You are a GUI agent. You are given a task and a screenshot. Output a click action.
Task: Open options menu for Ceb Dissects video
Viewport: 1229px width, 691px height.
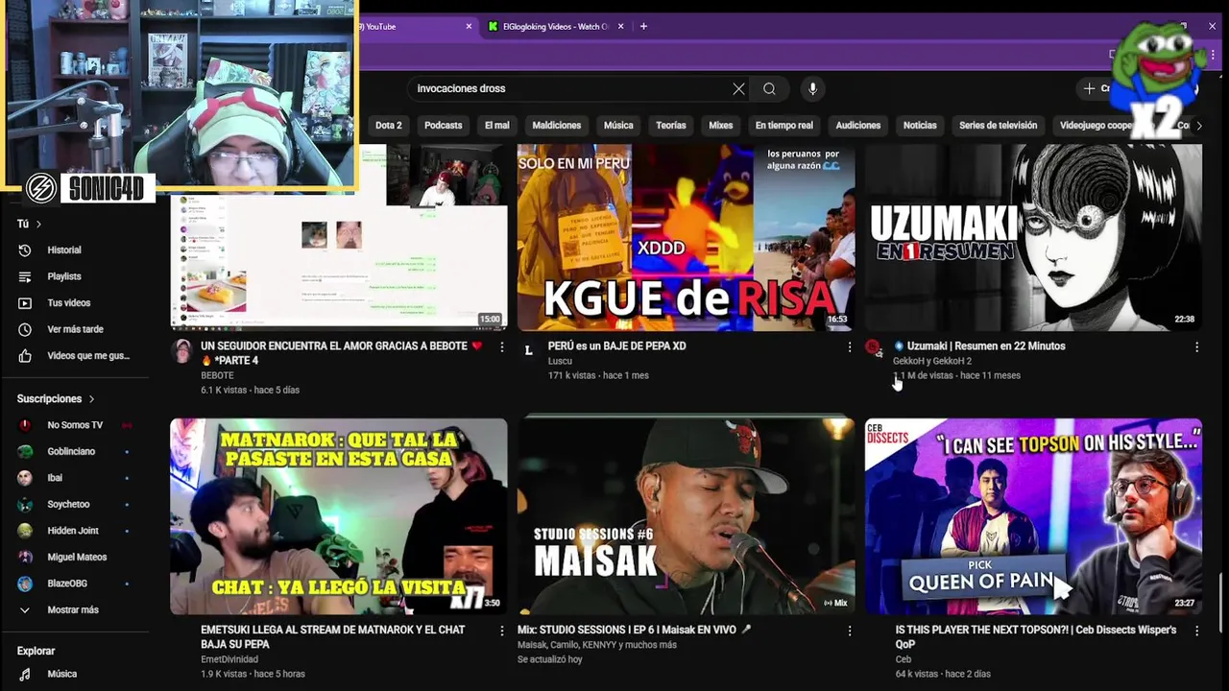pos(1196,631)
